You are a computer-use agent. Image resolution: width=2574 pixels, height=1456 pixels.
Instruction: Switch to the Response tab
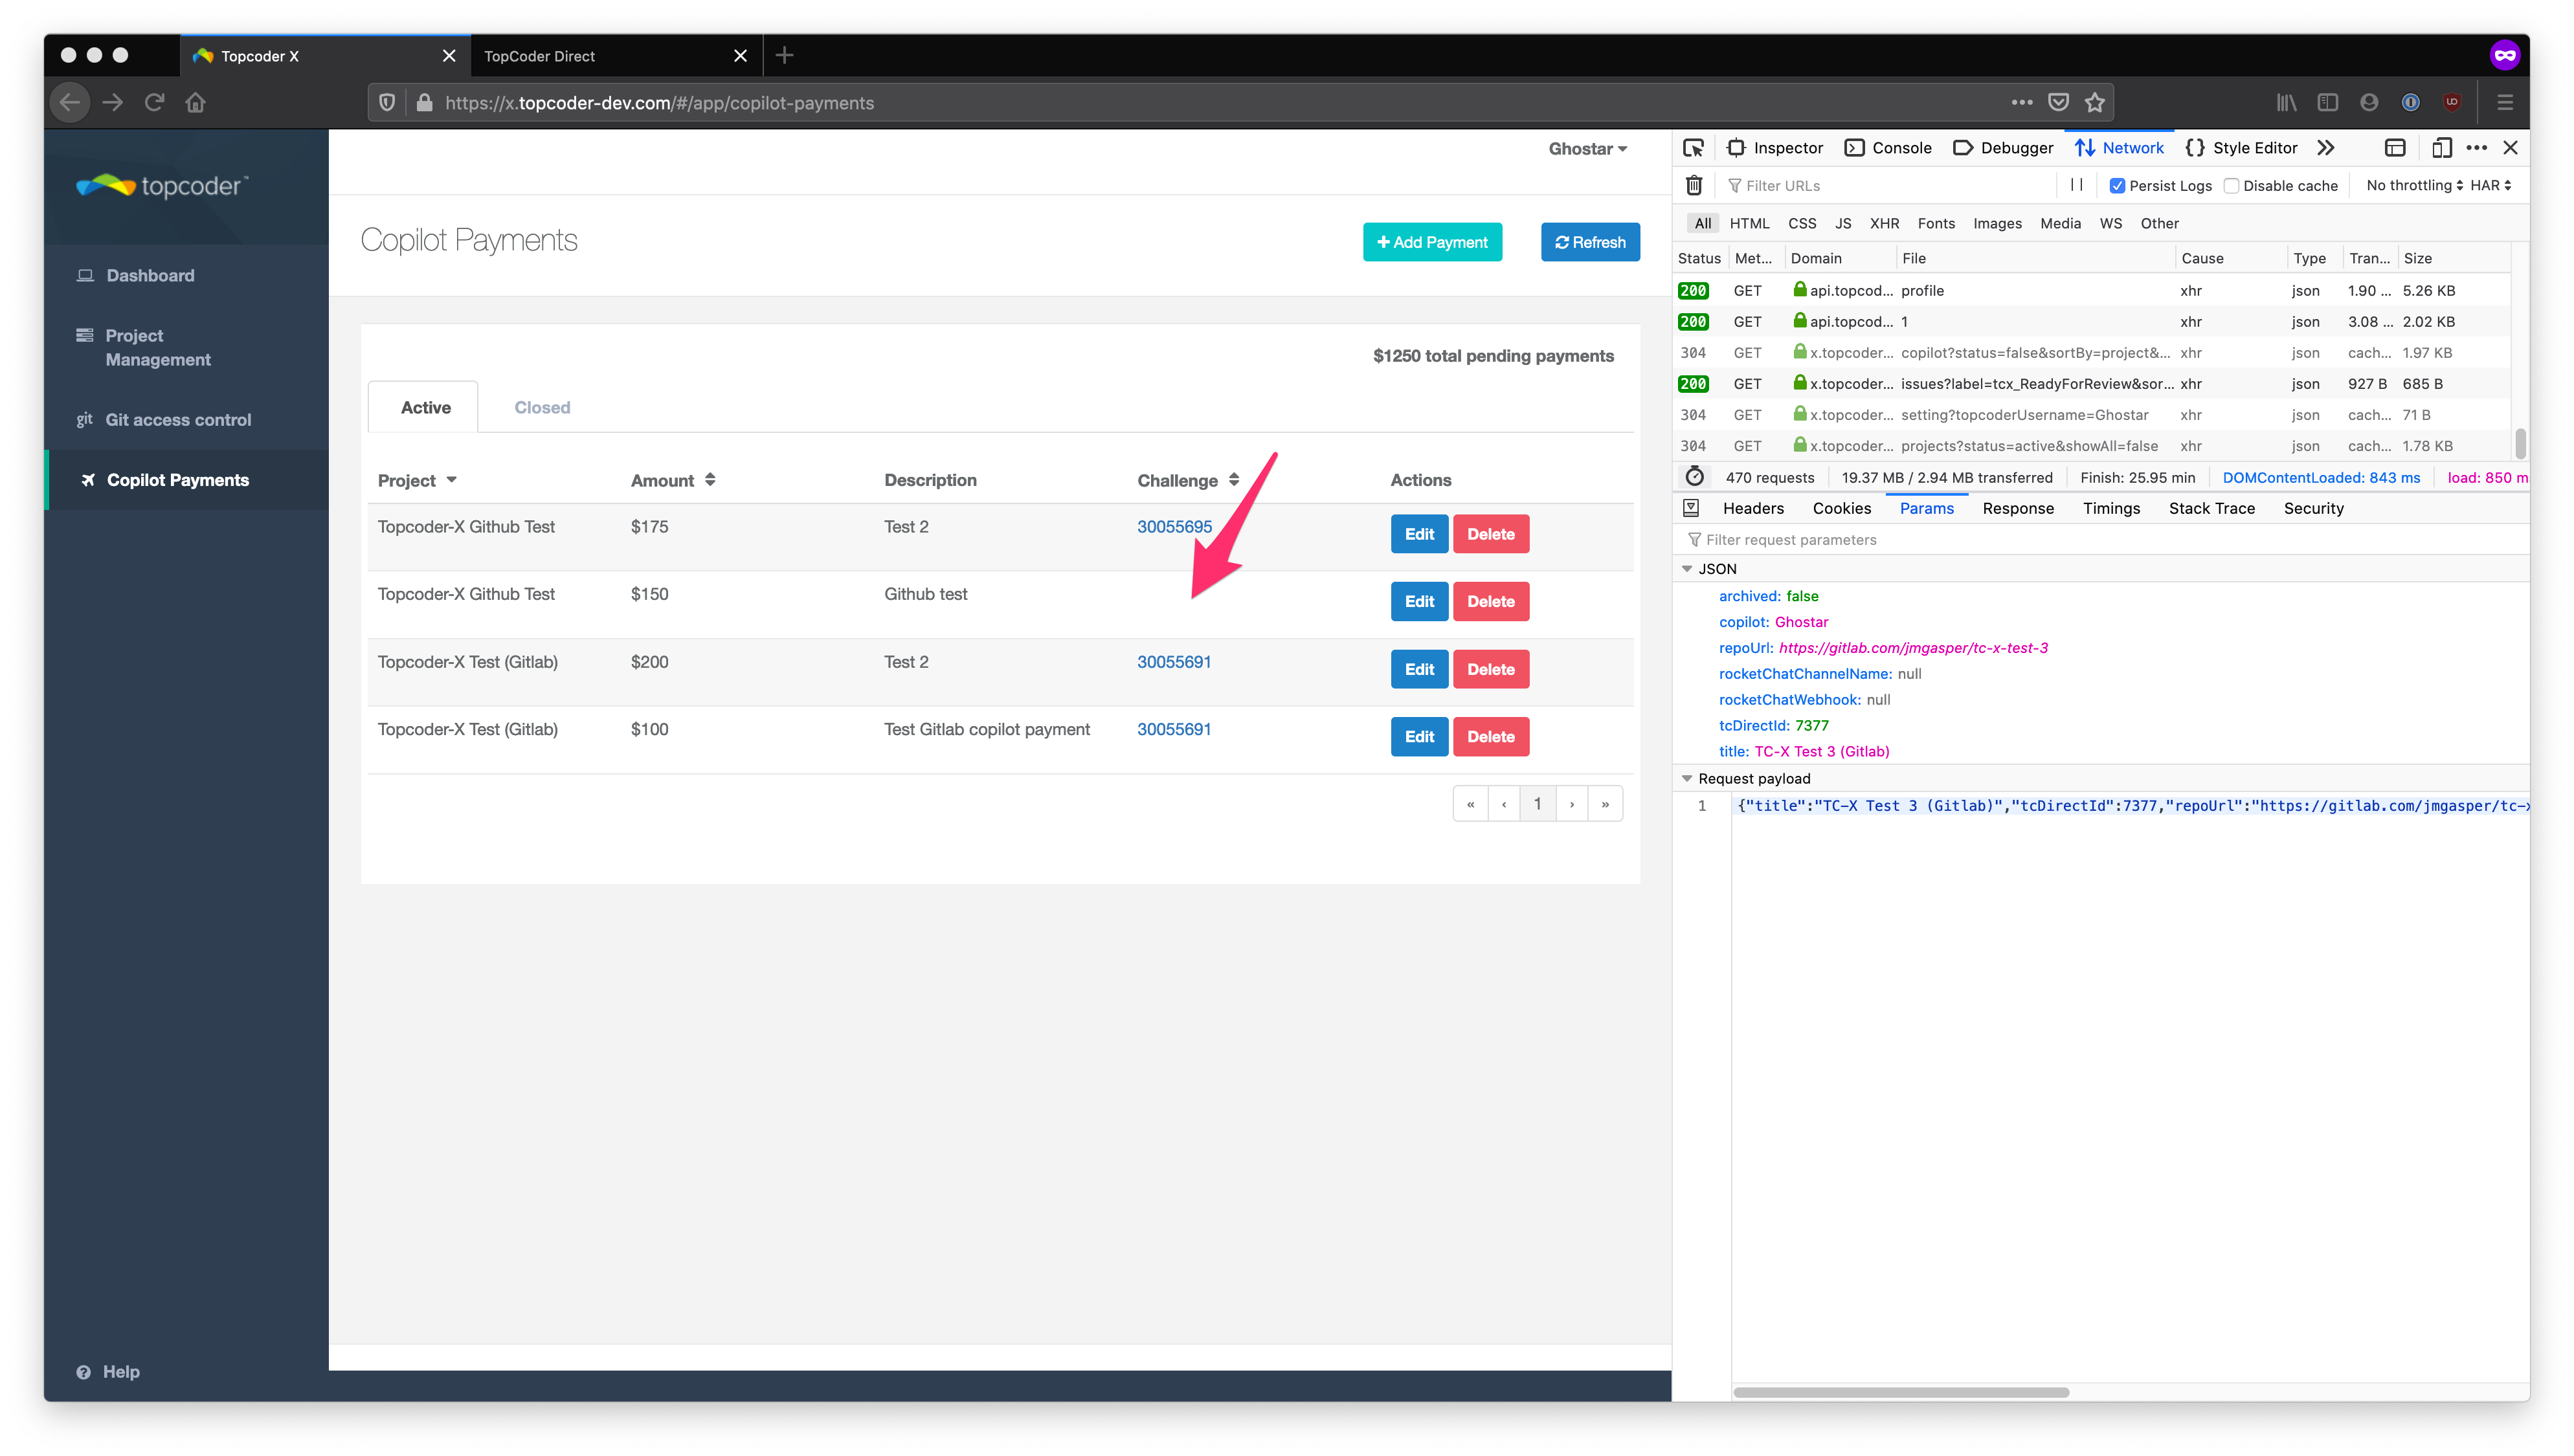(x=2018, y=508)
